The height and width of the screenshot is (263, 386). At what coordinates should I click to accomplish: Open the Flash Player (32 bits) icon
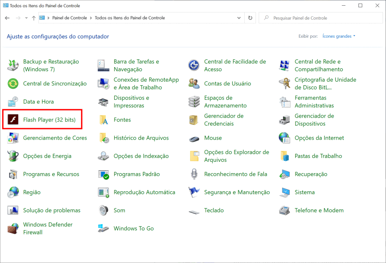pyautogui.click(x=13, y=120)
